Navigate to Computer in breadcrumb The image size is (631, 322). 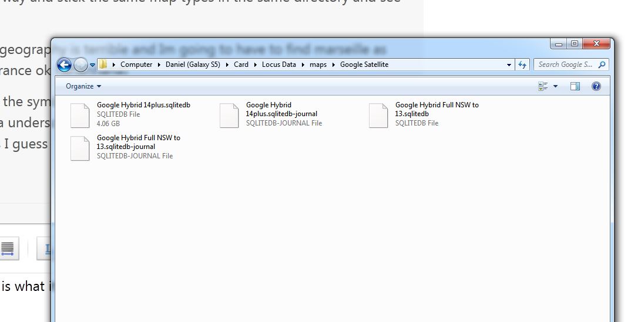[136, 65]
